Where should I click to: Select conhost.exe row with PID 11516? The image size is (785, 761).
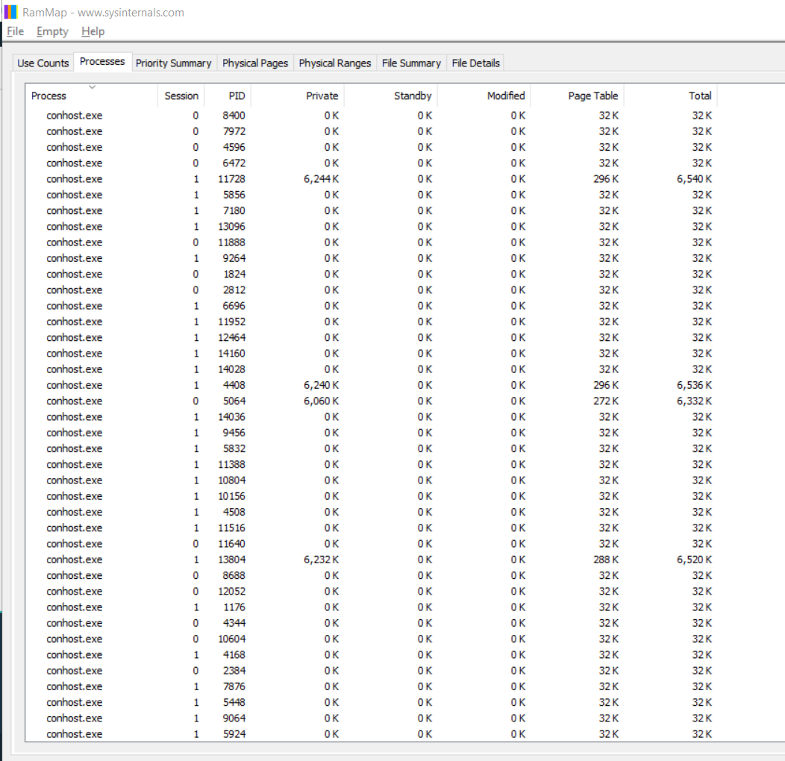tap(372, 527)
